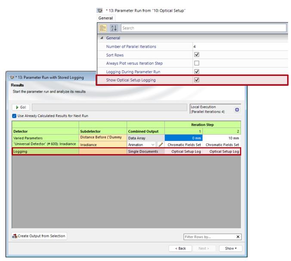Click the Create Output from Selection icon
Image resolution: width=291 pixels, height=261 pixels.
pyautogui.click(x=15, y=236)
